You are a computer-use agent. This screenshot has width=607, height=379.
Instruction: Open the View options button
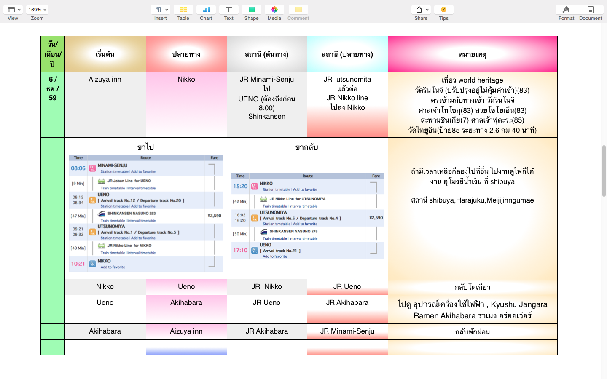coord(14,10)
